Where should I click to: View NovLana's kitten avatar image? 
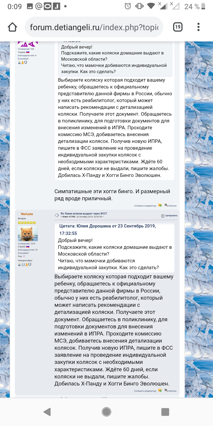pos(28,234)
